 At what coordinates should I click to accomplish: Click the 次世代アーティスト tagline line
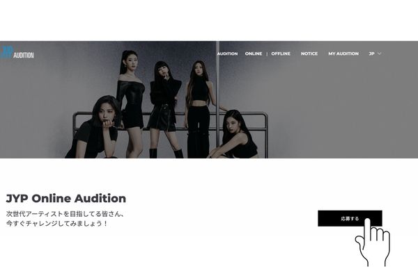point(65,214)
